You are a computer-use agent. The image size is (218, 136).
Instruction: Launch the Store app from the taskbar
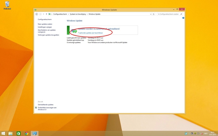(19, 134)
